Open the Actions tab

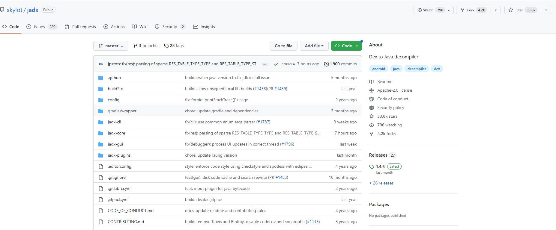click(114, 27)
